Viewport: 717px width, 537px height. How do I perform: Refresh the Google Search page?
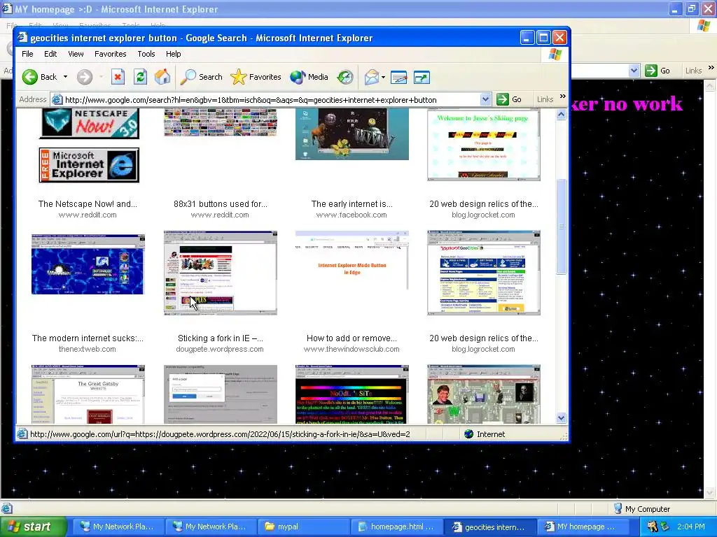coord(140,77)
